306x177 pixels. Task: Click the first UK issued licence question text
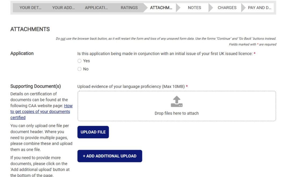coord(165,54)
